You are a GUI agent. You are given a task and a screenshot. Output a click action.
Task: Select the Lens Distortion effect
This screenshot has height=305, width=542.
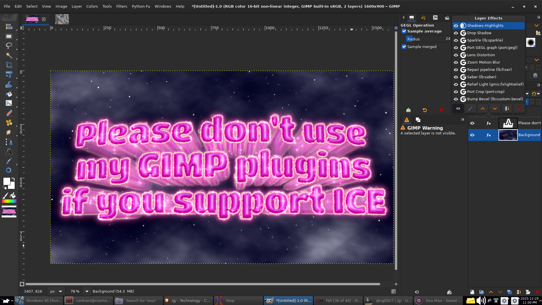click(481, 55)
